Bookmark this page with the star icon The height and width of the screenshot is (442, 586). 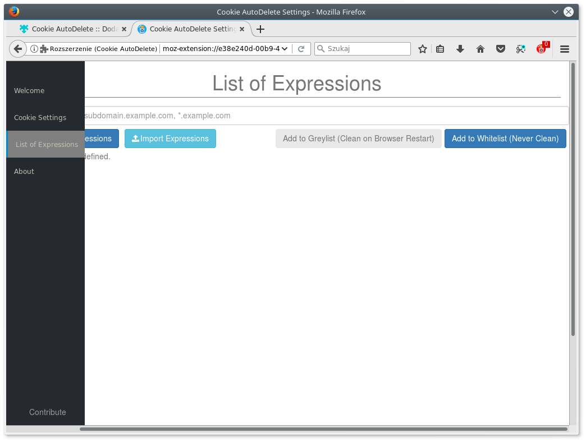[x=422, y=49]
